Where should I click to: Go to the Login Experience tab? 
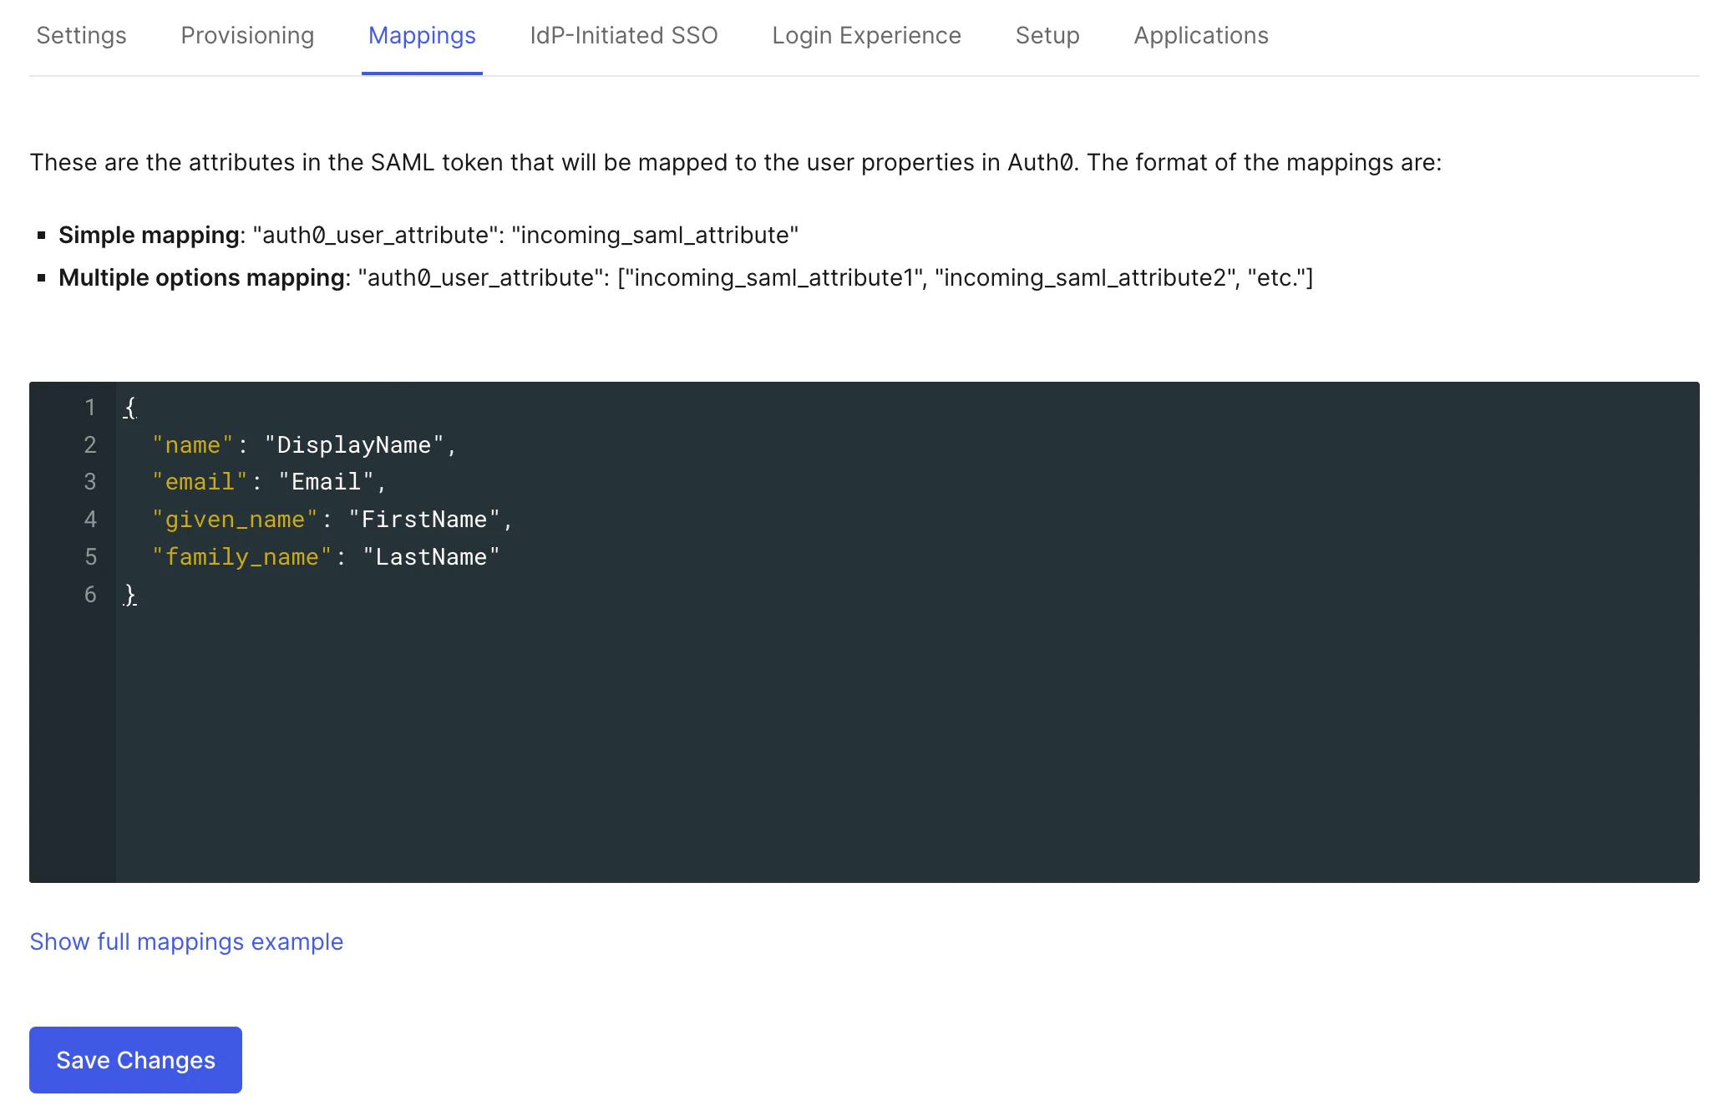[x=866, y=35]
